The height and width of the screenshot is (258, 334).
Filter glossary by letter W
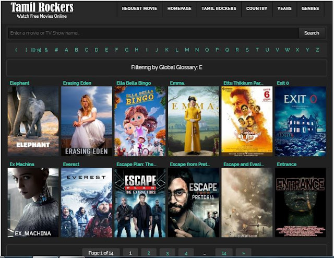[x=288, y=50]
